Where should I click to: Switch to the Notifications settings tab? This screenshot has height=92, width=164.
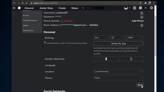coord(28,31)
